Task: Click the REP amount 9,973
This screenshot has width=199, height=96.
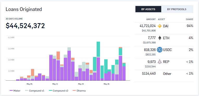Action: click(151, 62)
